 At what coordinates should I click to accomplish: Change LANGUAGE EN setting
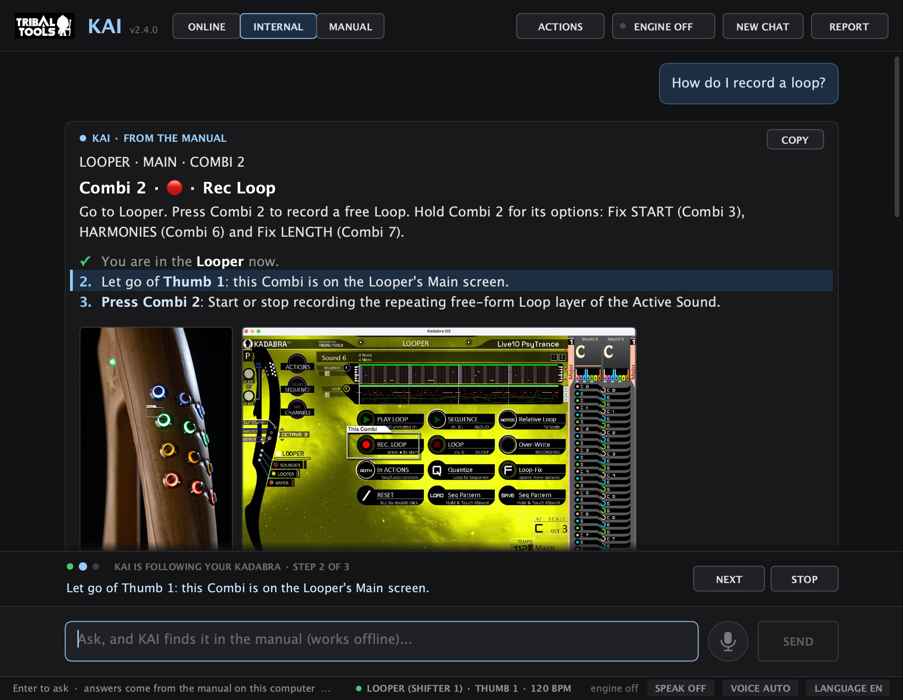[848, 688]
